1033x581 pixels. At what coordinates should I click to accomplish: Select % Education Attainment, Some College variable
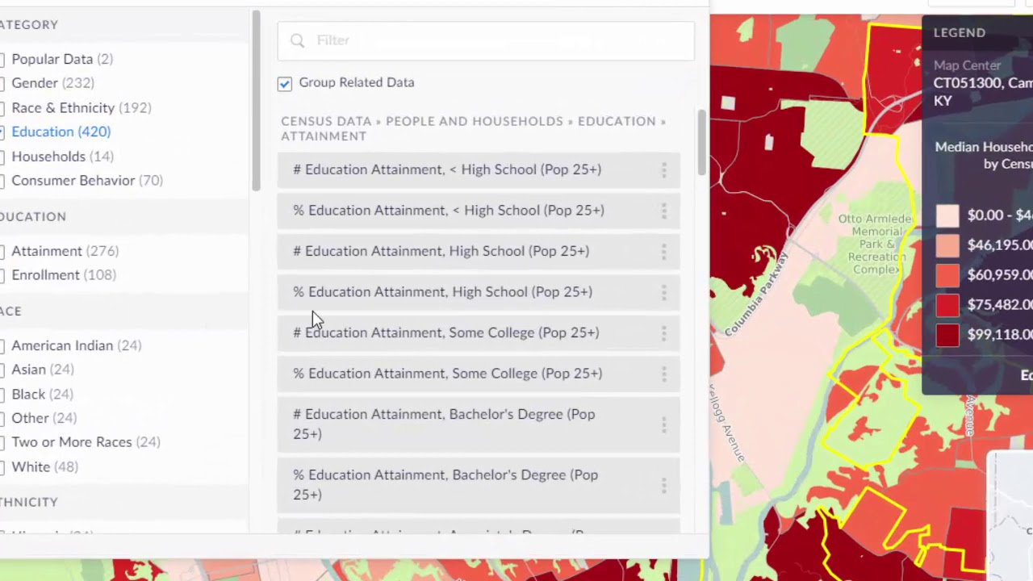[447, 374]
